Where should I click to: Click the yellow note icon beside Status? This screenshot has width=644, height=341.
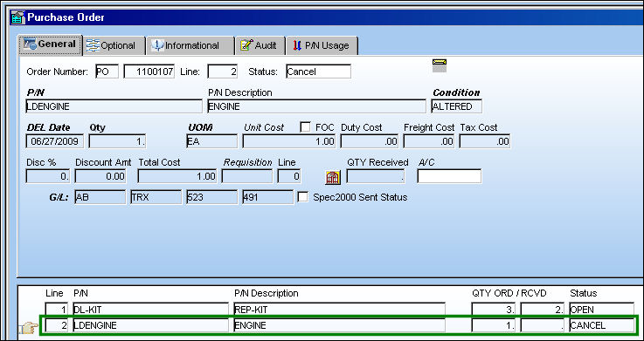(x=440, y=65)
